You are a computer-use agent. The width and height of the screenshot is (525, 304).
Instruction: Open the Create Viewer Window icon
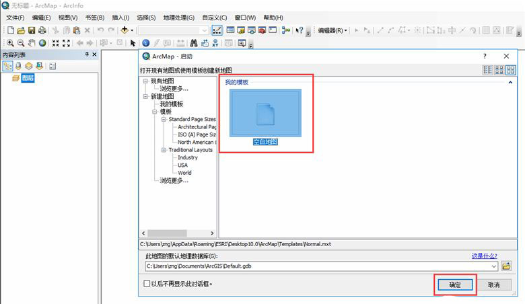tap(242, 43)
